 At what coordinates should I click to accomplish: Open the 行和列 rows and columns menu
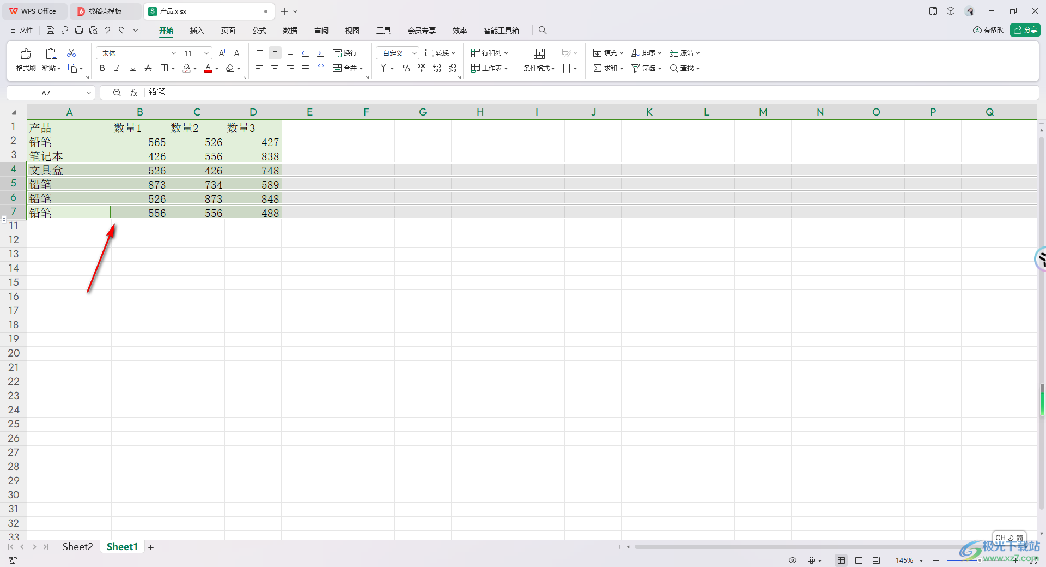[489, 53]
